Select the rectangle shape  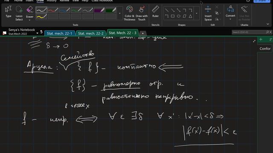[172, 16]
